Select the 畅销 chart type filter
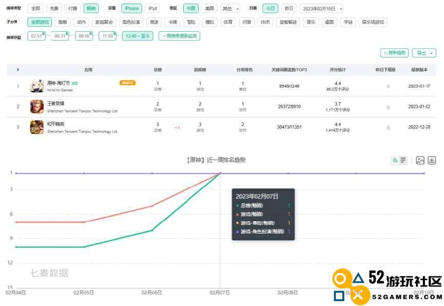This screenshot has width=444, height=306. (x=91, y=9)
